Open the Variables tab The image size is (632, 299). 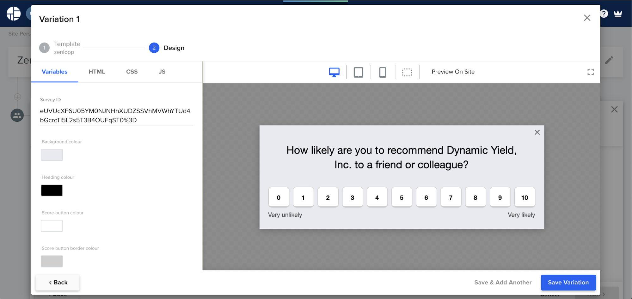(x=54, y=72)
